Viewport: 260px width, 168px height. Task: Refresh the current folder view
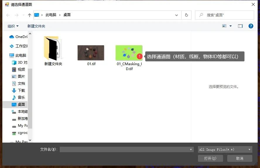click(186, 15)
